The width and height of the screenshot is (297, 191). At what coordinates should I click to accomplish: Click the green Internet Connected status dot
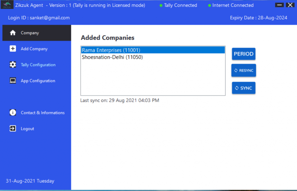click(x=209, y=6)
